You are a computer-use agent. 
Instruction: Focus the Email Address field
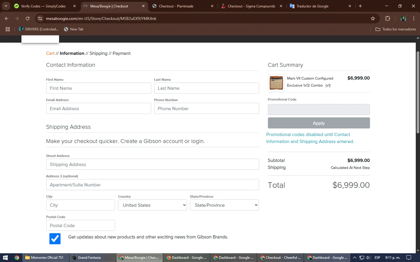[x=99, y=108]
